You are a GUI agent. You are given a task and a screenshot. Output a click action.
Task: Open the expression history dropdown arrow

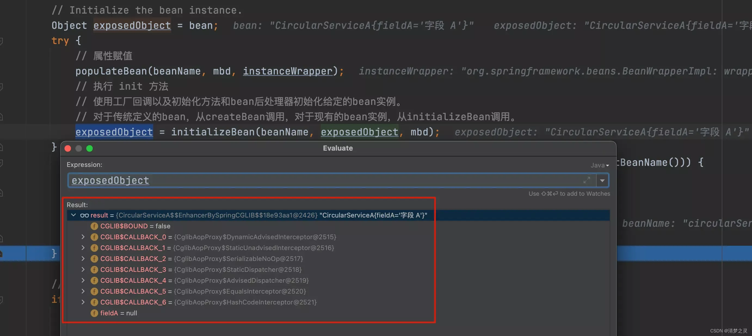pyautogui.click(x=602, y=181)
